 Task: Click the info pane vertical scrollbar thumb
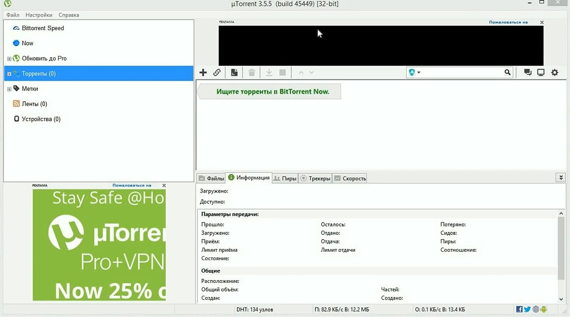[x=561, y=248]
